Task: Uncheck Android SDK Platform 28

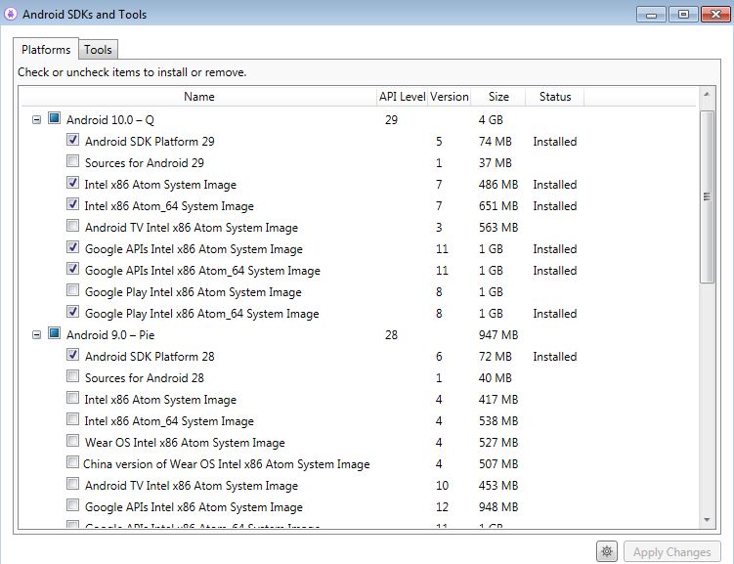Action: (72, 355)
